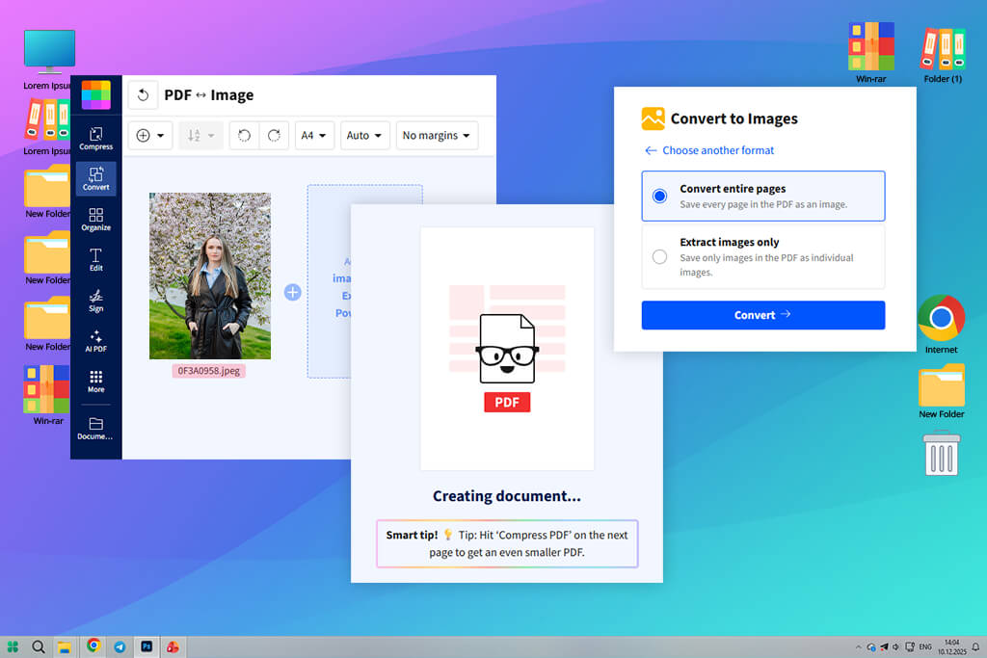Open the Edit tool in sidebar
The width and height of the screenshot is (987, 658).
(x=95, y=260)
